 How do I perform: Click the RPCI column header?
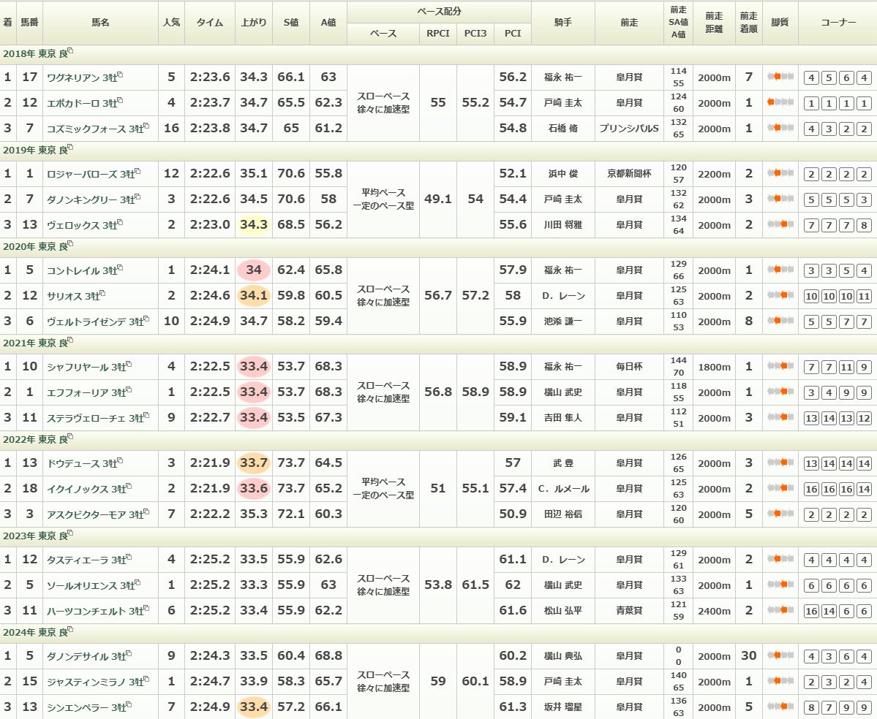(x=438, y=34)
